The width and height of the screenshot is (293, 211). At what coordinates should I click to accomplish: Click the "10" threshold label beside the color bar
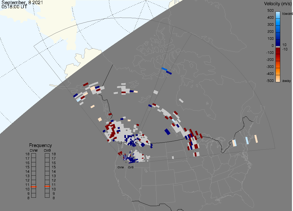point(284,45)
